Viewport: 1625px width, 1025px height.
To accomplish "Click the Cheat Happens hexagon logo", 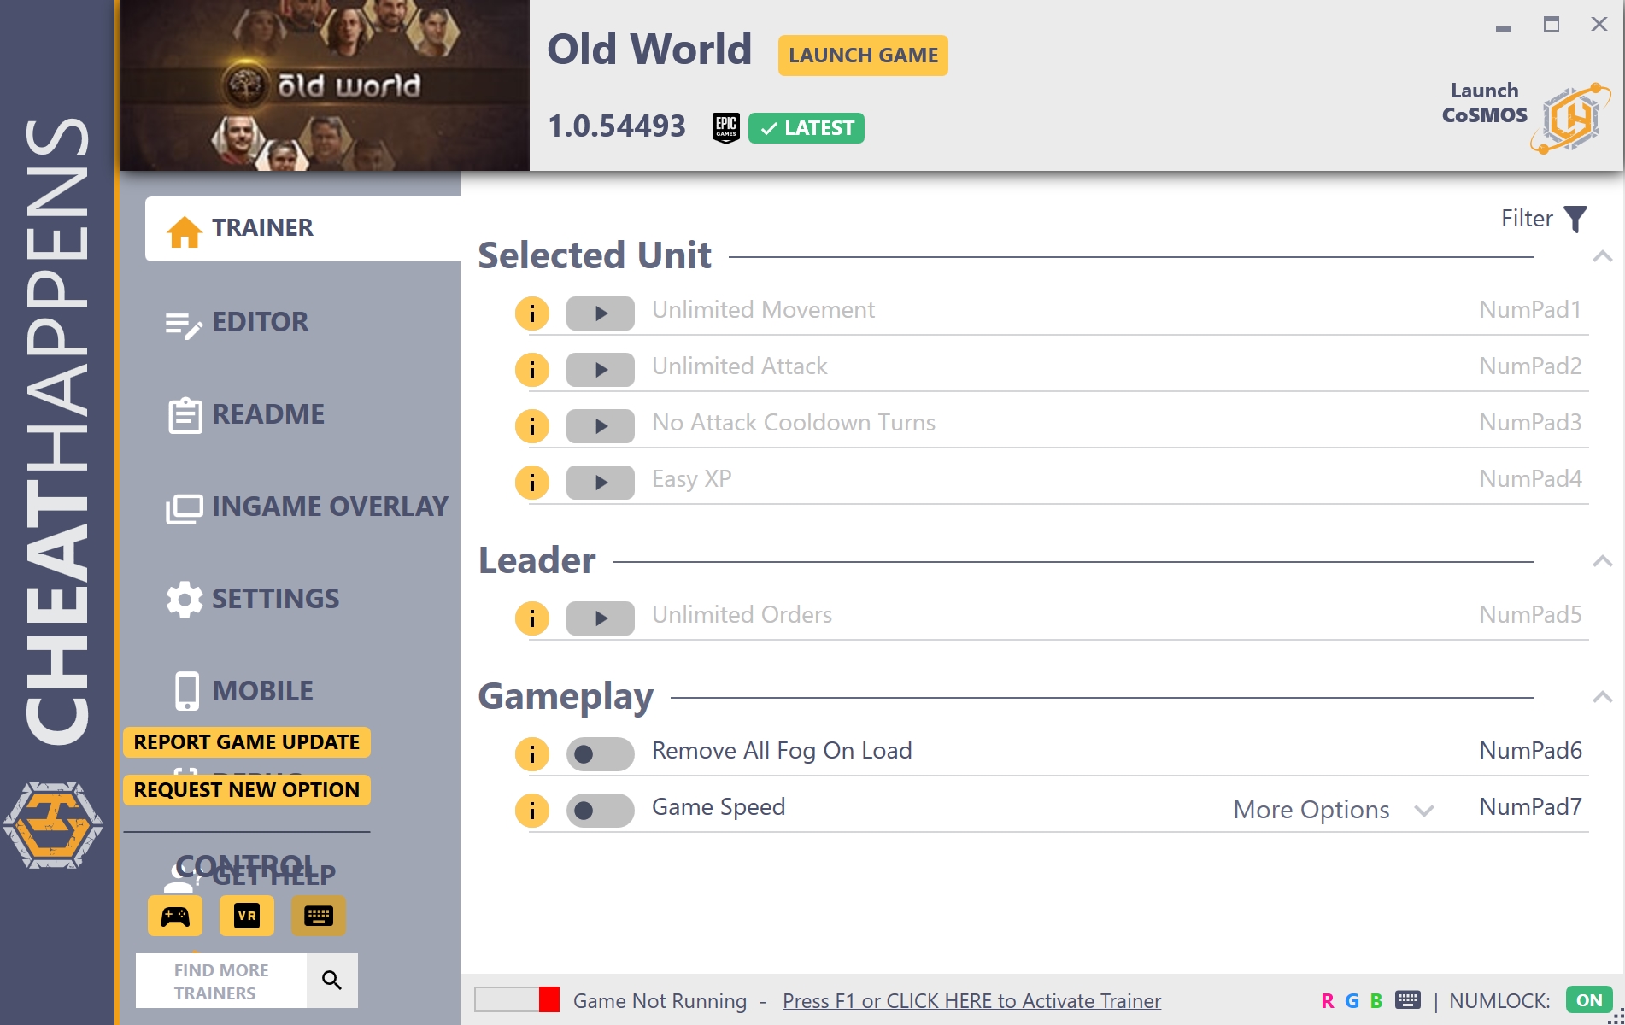I will pos(53,825).
